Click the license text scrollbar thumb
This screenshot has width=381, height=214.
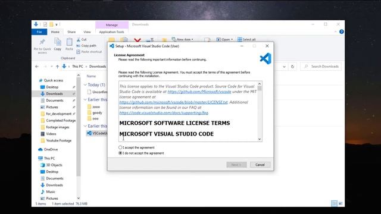point(260,89)
